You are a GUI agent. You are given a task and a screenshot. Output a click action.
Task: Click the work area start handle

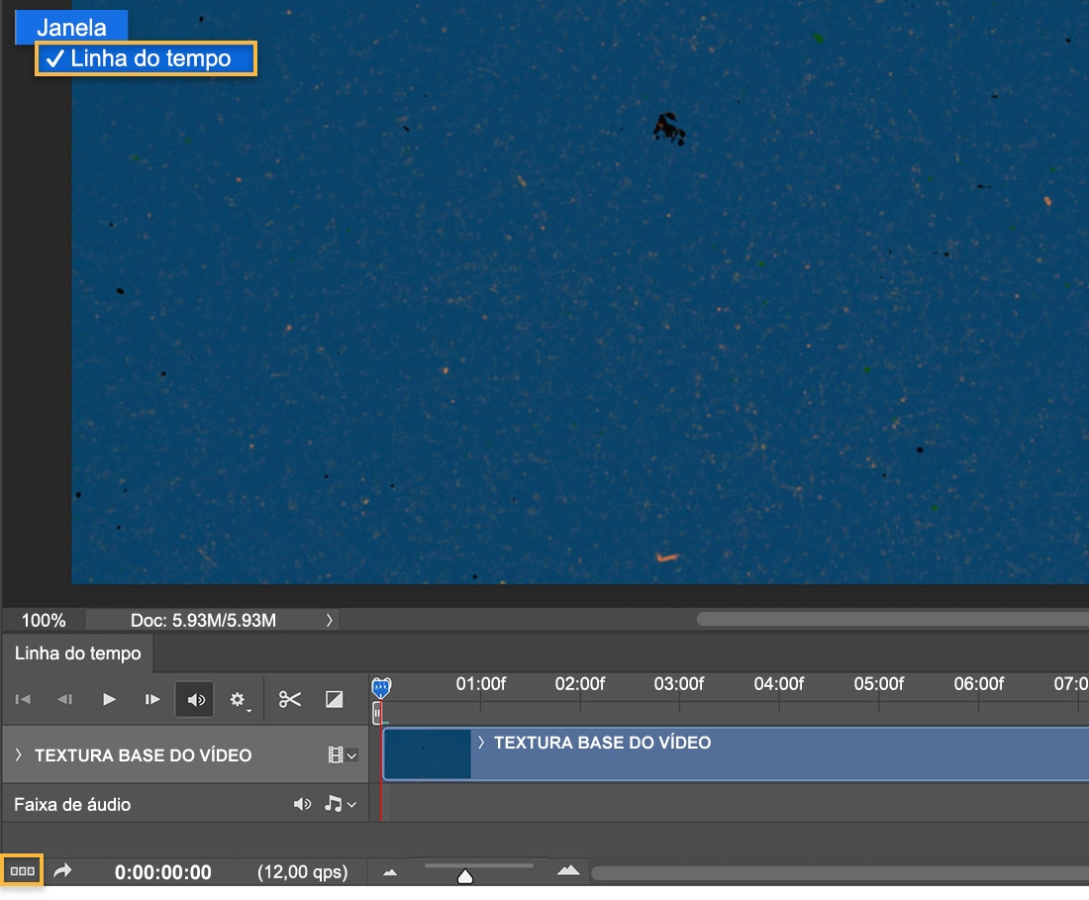377,713
